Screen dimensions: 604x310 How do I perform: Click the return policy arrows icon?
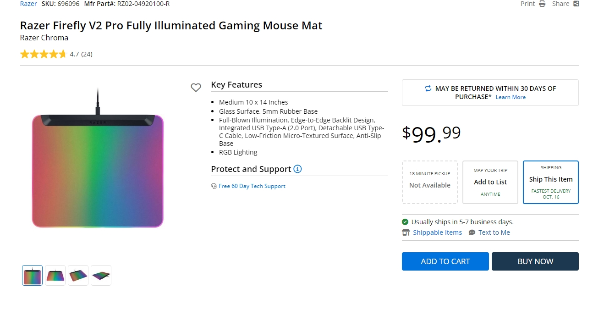[x=428, y=89]
